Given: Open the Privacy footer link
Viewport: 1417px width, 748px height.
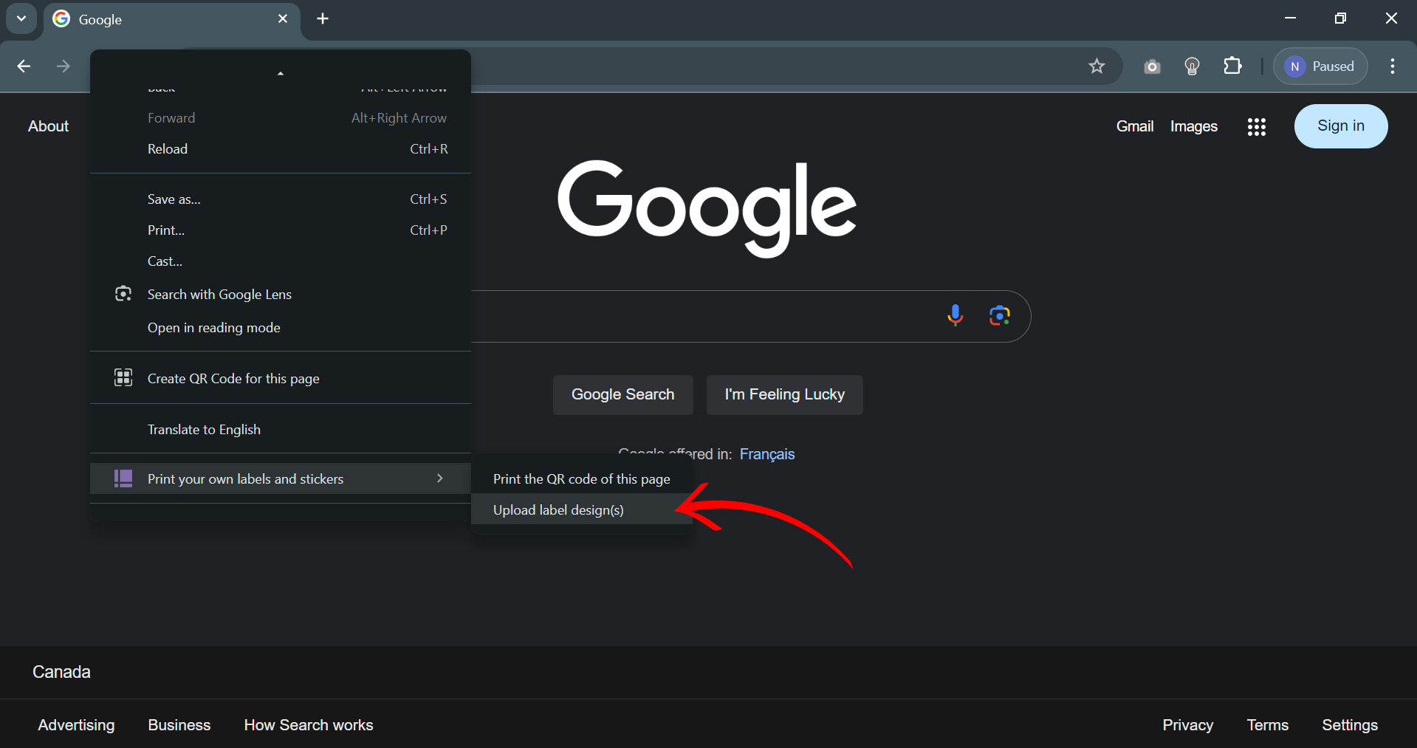Looking at the screenshot, I should click(x=1187, y=725).
